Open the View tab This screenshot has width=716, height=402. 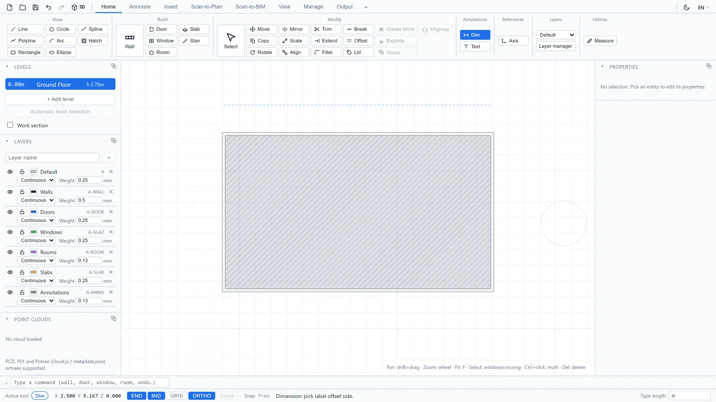285,7
